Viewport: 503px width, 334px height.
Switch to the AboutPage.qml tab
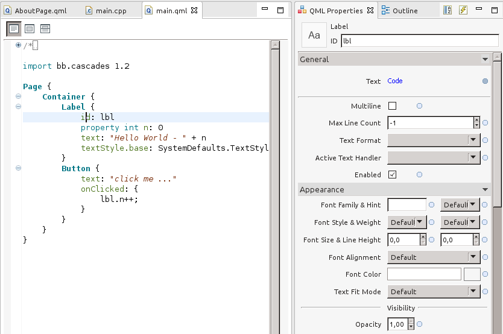coord(36,10)
